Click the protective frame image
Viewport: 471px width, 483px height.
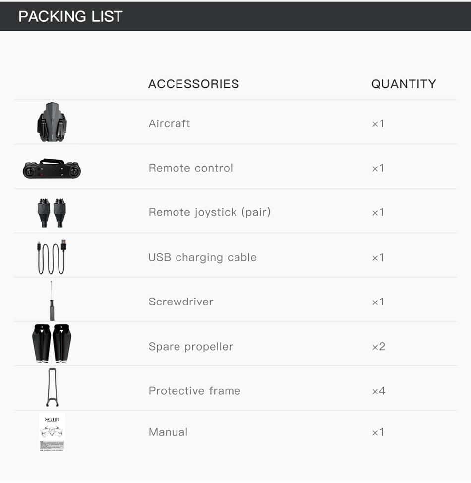pos(52,387)
